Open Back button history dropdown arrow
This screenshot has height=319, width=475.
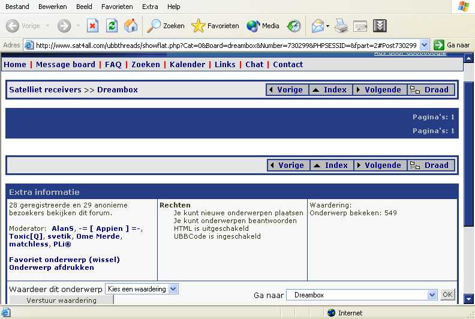(48, 26)
